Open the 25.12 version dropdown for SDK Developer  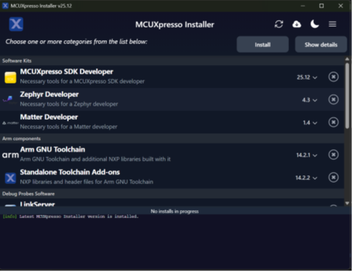(307, 77)
